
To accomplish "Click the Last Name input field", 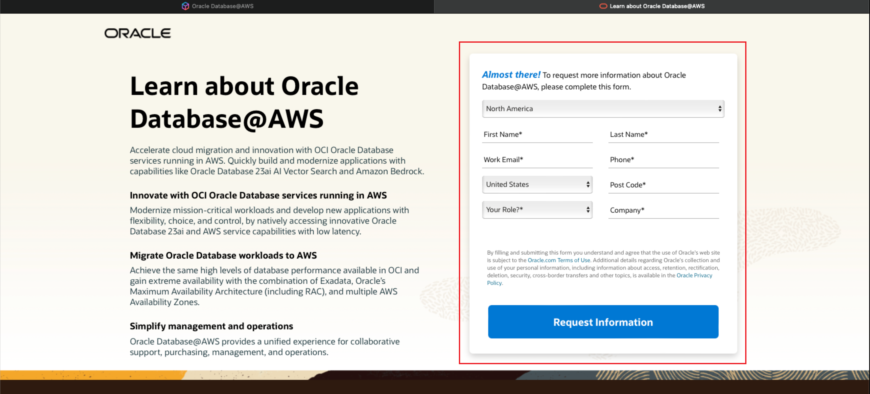I will [x=664, y=137].
